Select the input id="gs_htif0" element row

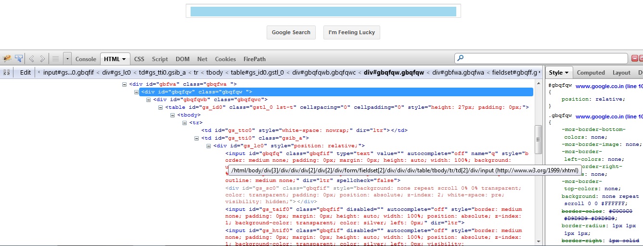click(373, 237)
